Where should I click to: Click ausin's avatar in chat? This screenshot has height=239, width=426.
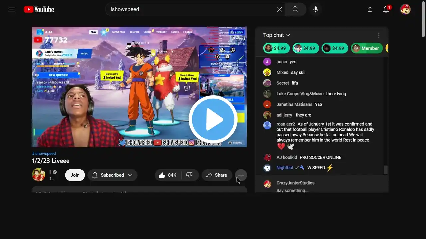tap(267, 62)
